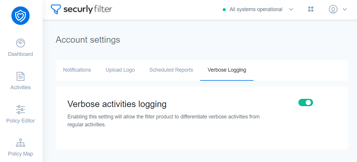Disable the Verbose activities logging toggle

pos(306,102)
